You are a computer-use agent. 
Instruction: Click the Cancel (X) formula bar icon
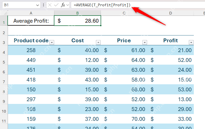tap(50, 5)
